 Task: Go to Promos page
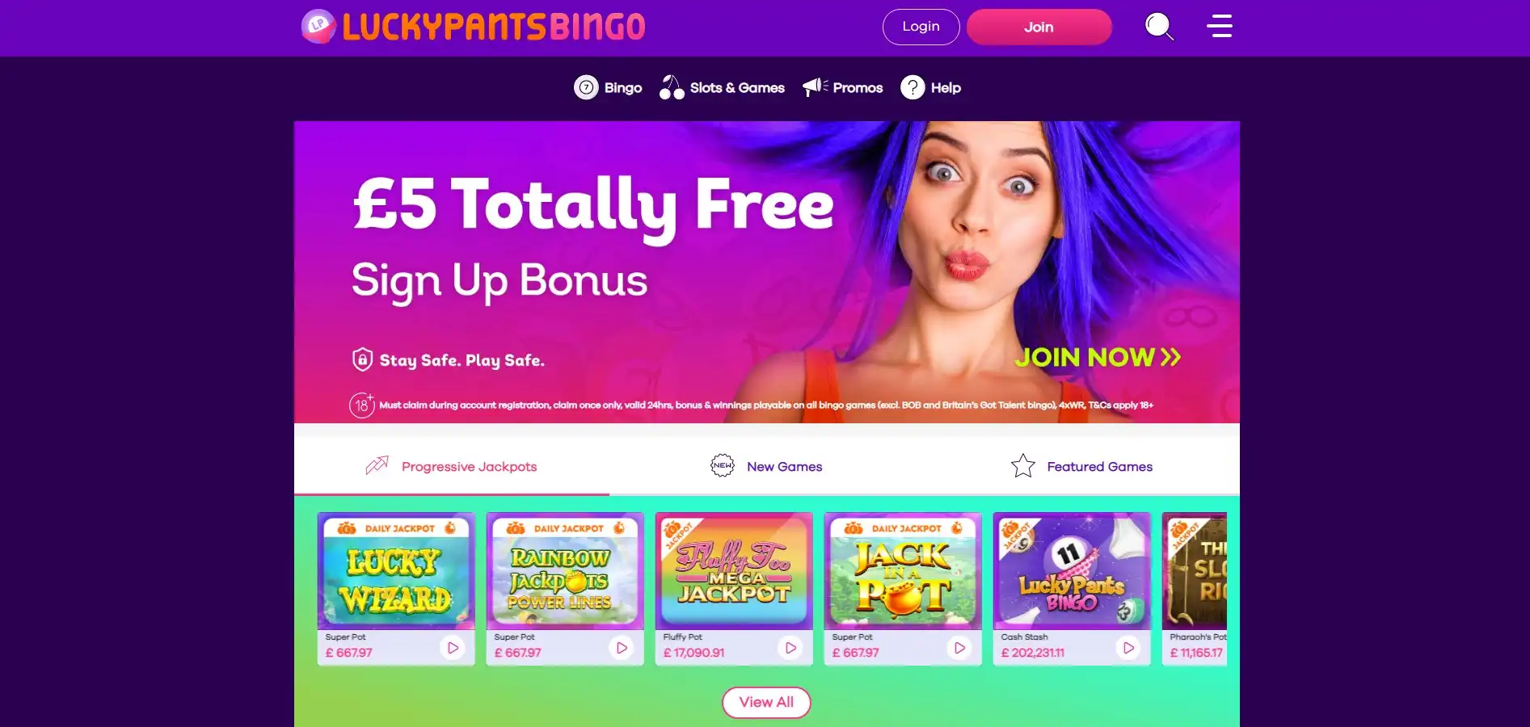tap(842, 87)
